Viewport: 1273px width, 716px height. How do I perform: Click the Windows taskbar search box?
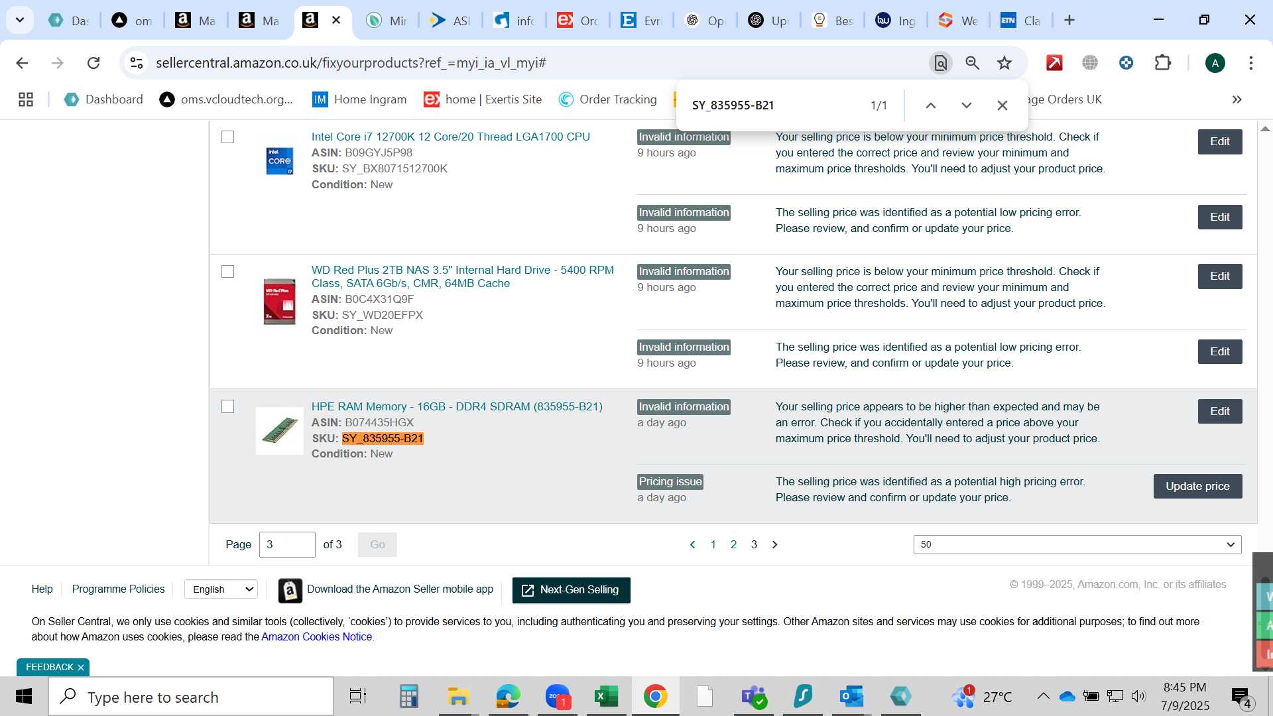click(x=191, y=696)
